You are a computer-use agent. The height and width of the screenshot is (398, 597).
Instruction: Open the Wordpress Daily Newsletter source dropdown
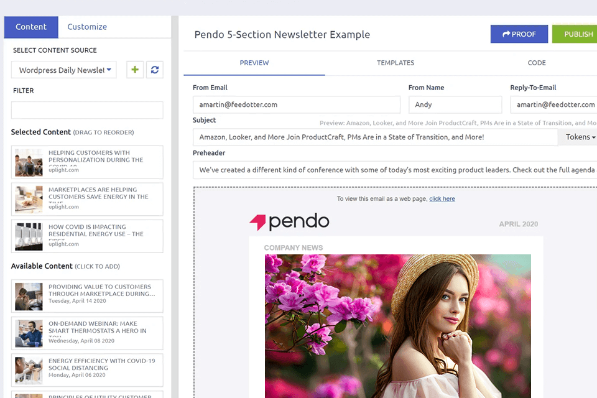(x=64, y=70)
